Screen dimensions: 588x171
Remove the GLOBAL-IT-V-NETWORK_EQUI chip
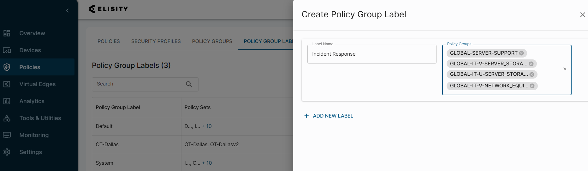[532, 86]
